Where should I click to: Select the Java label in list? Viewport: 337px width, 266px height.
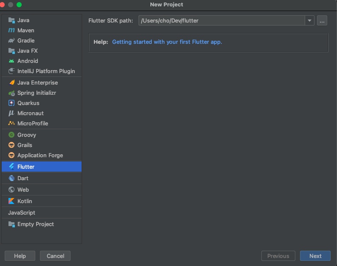(x=23, y=20)
